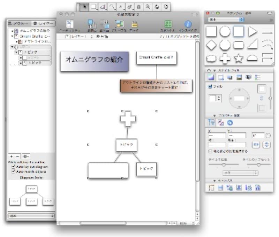Select the Text tool in the tool palette

point(121,7)
